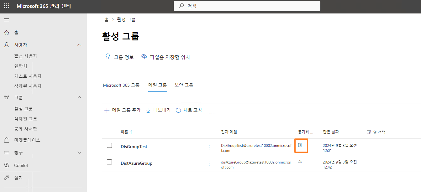421x192 pixels.
Task: Check the DisGroupTest row checkbox
Action: [109, 145]
